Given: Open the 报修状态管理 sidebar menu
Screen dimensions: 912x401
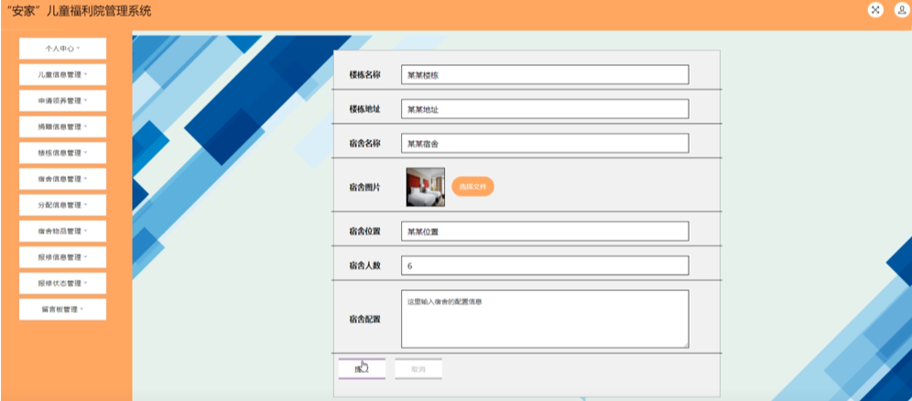Looking at the screenshot, I should click(63, 284).
